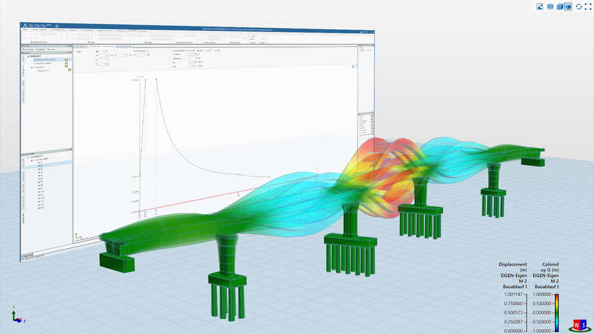Click the refresh view icon

pyautogui.click(x=578, y=7)
